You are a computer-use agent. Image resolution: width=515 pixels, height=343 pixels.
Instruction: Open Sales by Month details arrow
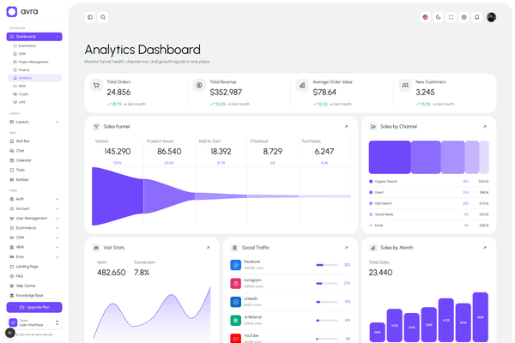pyautogui.click(x=485, y=248)
